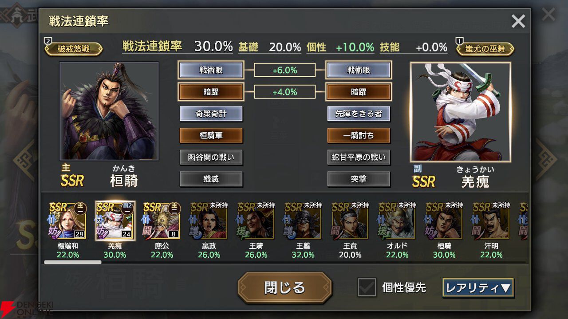Viewport: 568px width, 319px height.
Task: Toggle the 個性優先 checkbox
Action: 367,287
